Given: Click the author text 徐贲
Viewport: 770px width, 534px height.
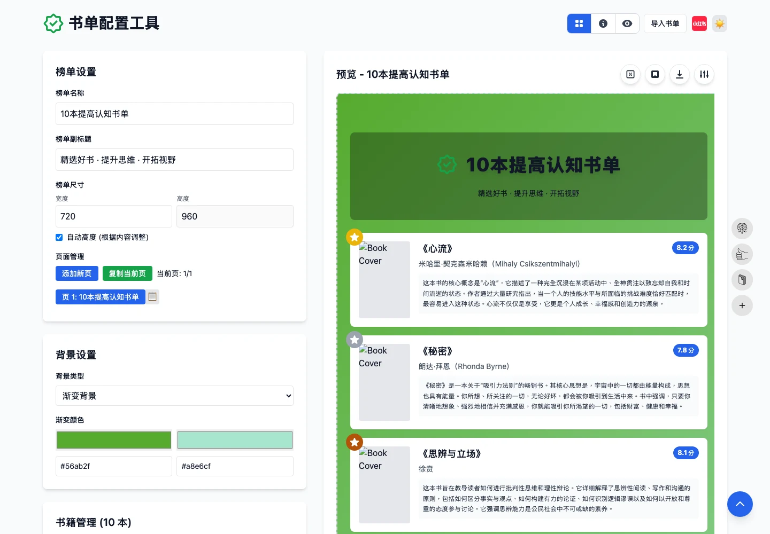Looking at the screenshot, I should point(426,469).
